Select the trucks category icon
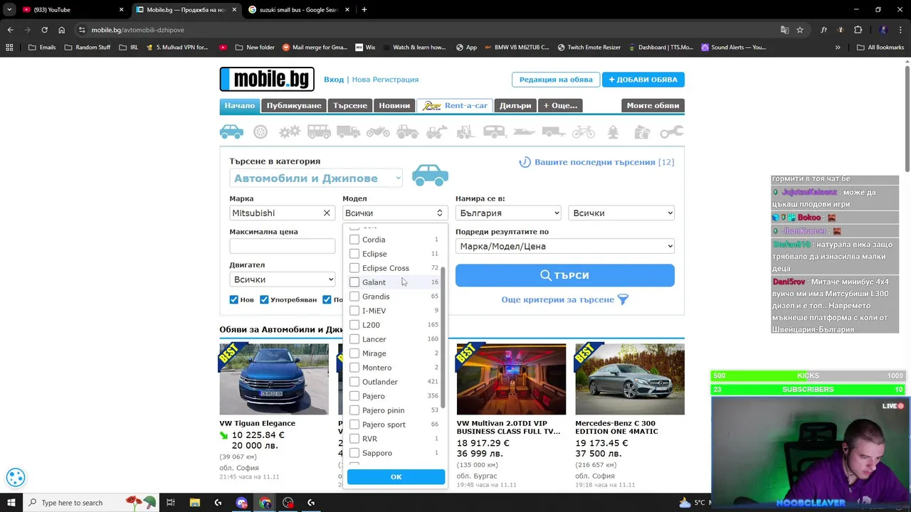This screenshot has height=512, width=911. tap(349, 132)
